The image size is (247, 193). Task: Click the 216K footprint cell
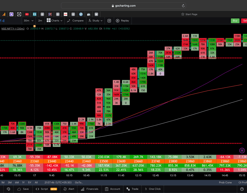click(x=220, y=40)
